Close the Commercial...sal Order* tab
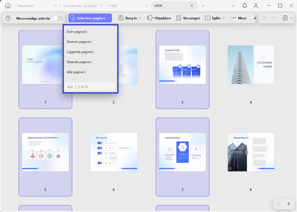The height and width of the screenshot is (212, 297). click(101, 6)
